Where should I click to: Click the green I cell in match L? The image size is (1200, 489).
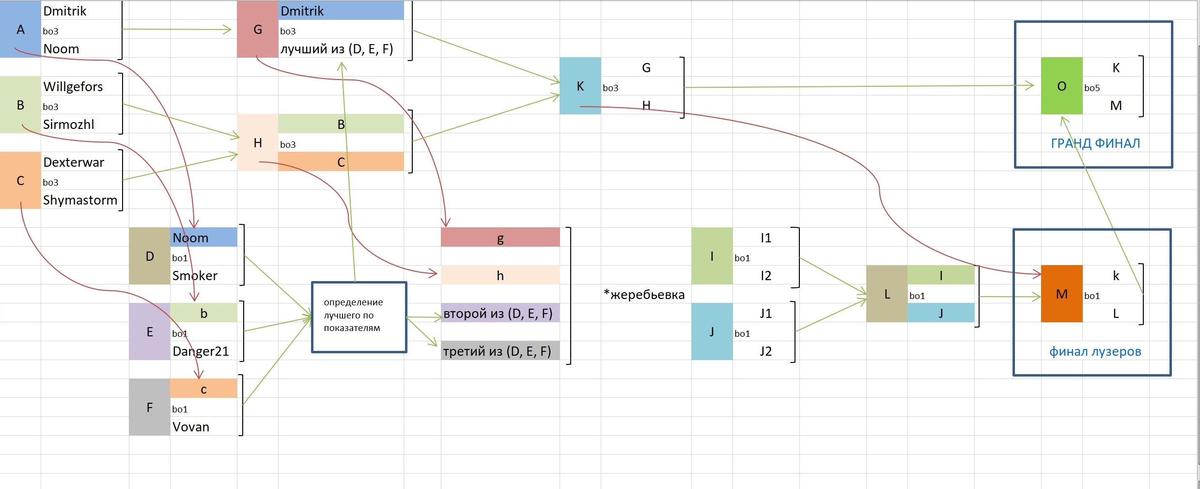[x=941, y=275]
